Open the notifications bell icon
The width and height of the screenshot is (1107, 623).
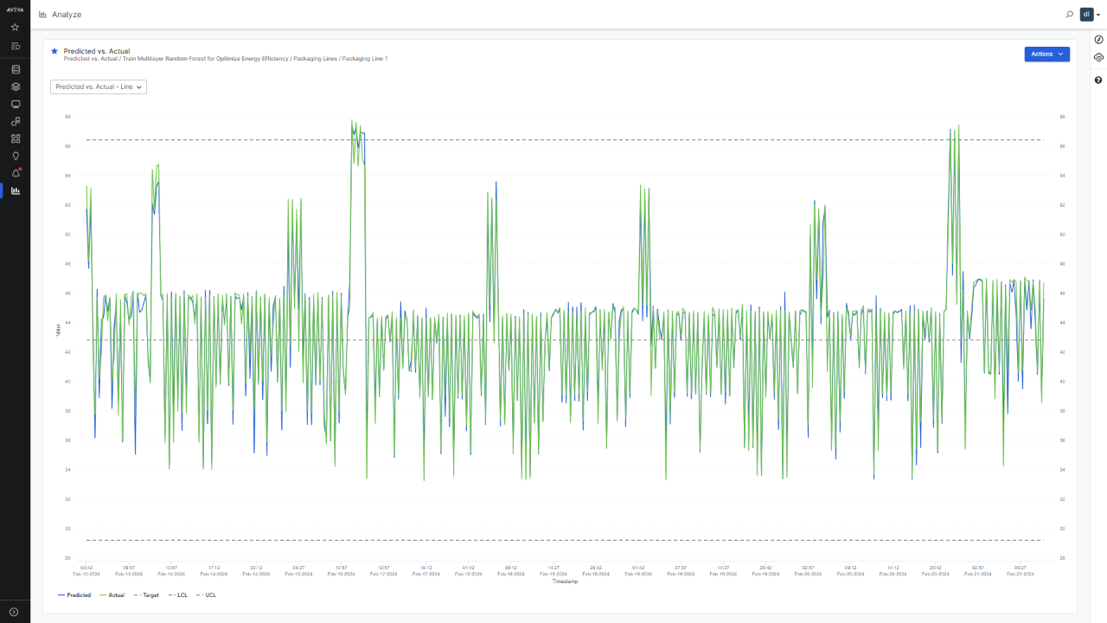point(15,173)
